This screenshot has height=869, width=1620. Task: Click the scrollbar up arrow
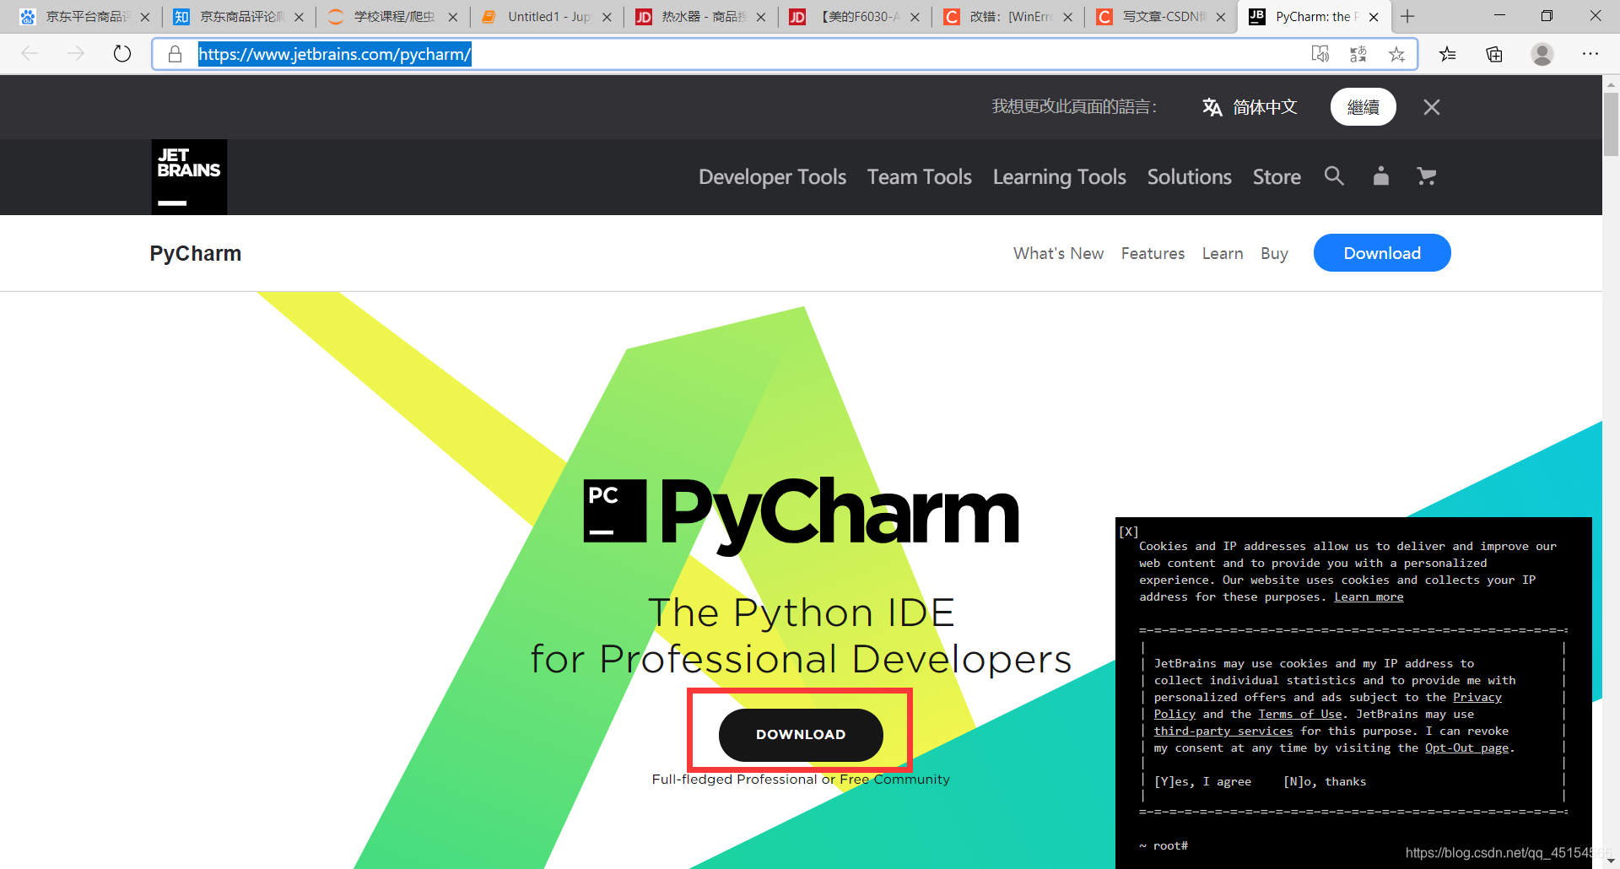pyautogui.click(x=1611, y=84)
